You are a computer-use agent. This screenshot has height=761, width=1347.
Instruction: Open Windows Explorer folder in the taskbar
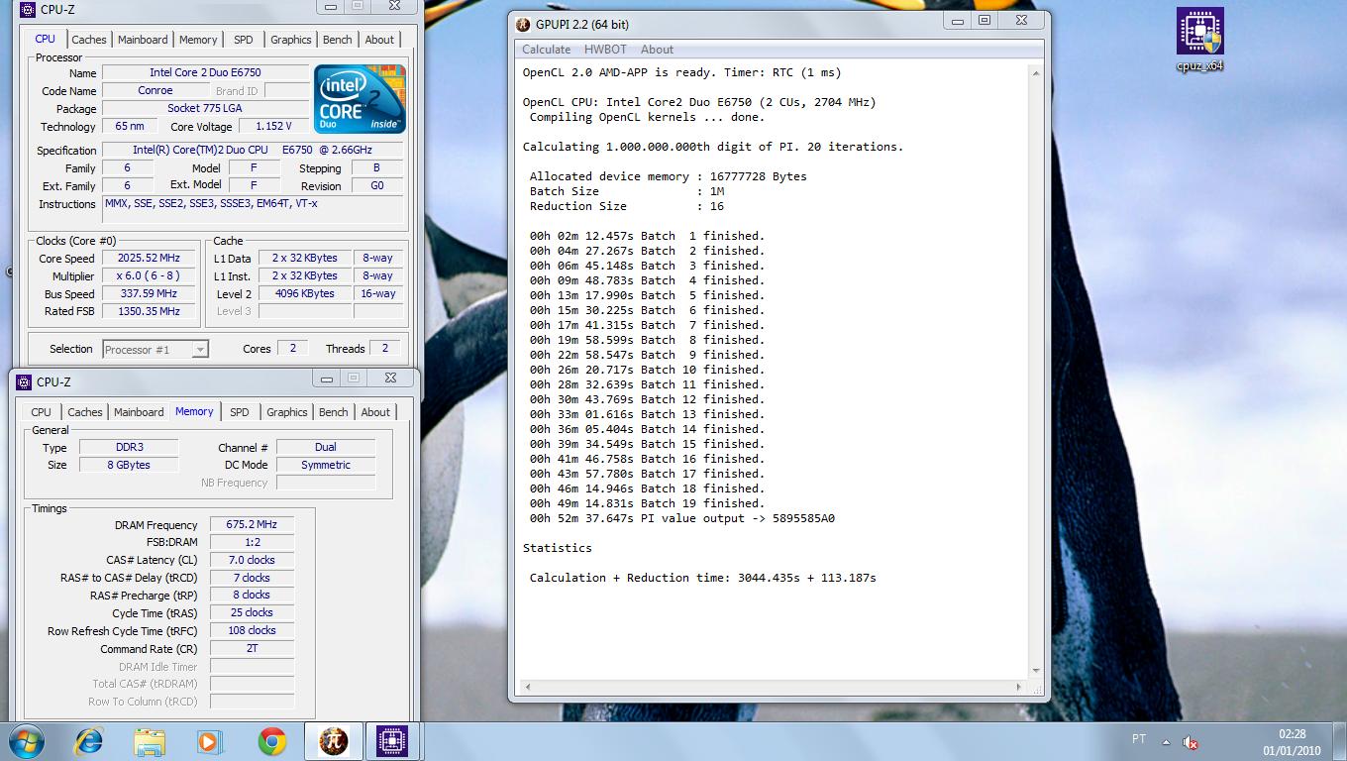click(x=150, y=741)
